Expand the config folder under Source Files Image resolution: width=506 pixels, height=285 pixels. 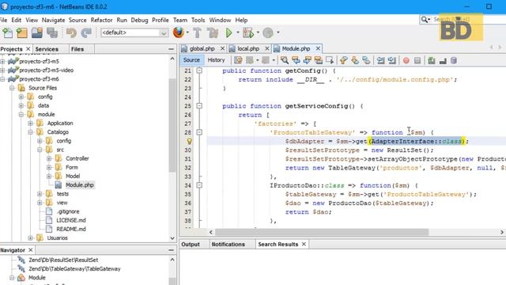coord(21,97)
